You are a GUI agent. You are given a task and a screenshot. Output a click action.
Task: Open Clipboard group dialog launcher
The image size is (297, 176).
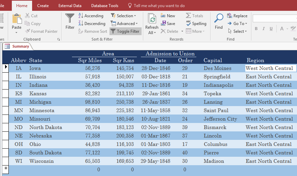(x=58, y=39)
